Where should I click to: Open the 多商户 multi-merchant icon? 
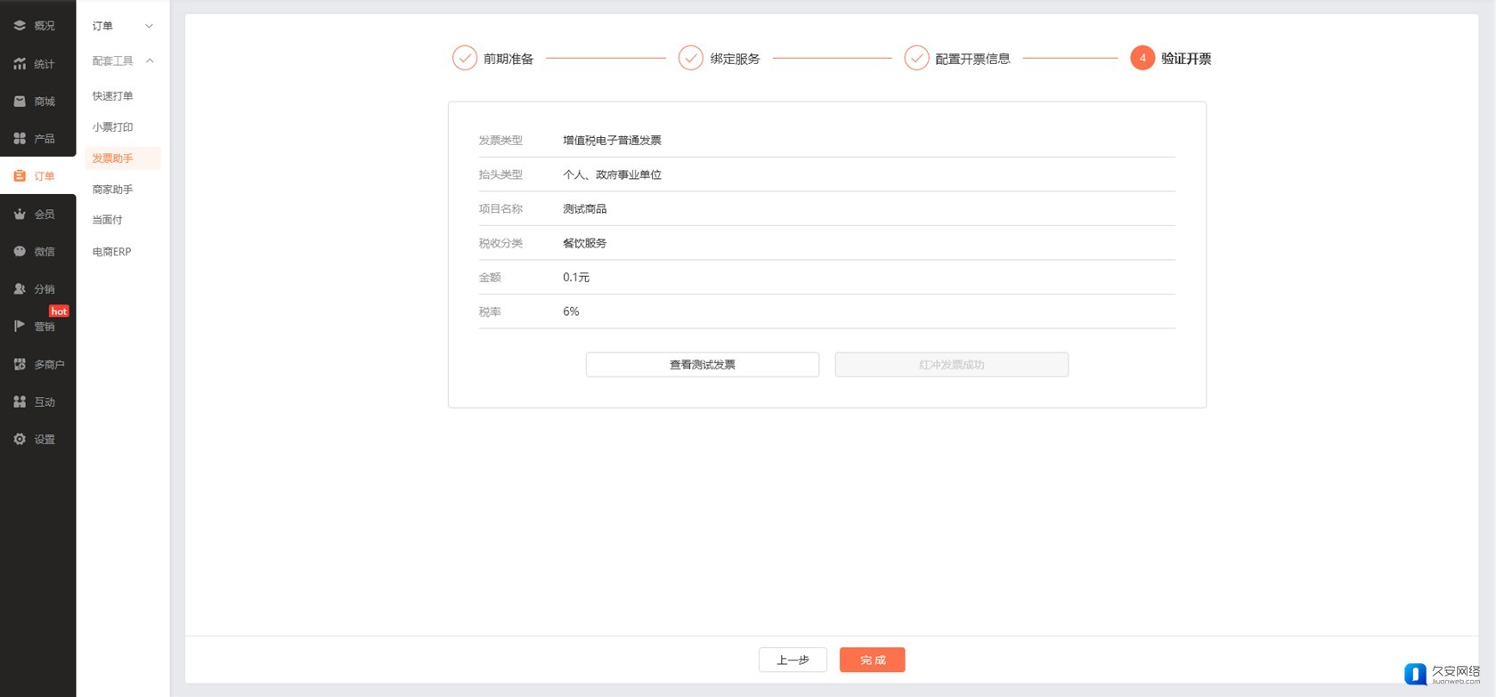click(x=20, y=364)
